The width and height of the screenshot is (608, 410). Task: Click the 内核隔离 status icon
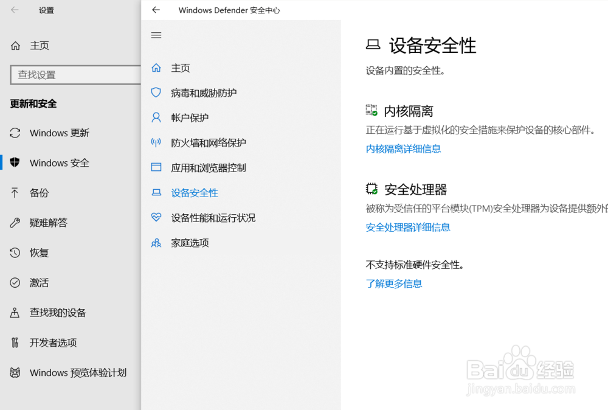pyautogui.click(x=371, y=110)
